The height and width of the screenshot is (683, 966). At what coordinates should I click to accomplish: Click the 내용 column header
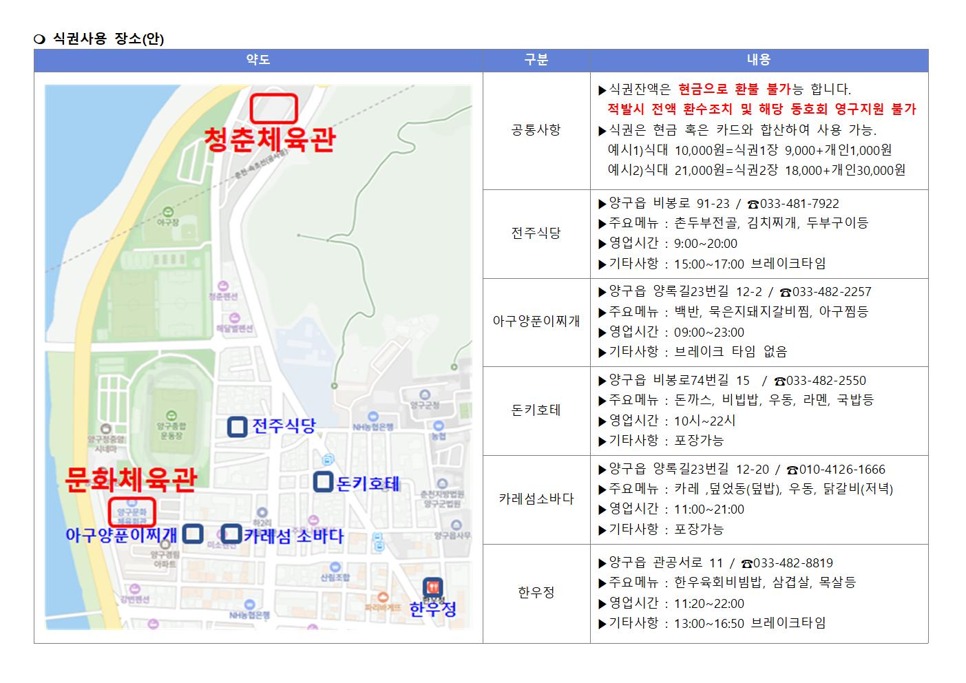758,61
